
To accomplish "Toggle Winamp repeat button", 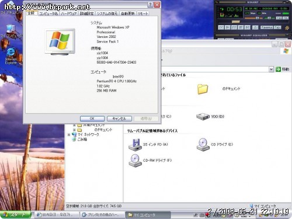I will tap(277, 27).
